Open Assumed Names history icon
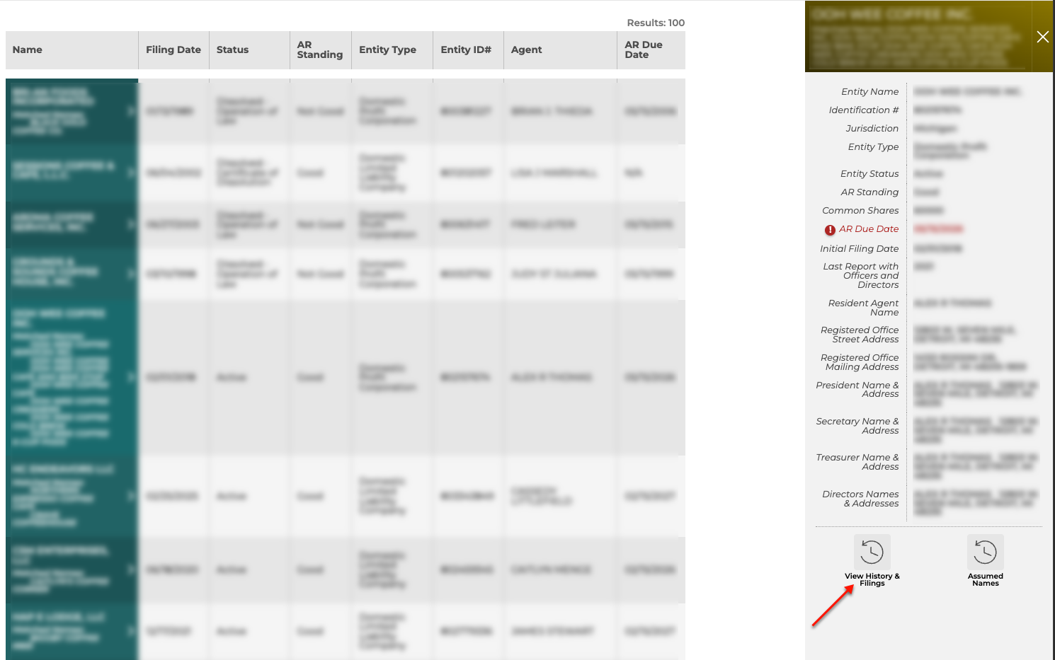This screenshot has width=1055, height=660. coord(985,552)
